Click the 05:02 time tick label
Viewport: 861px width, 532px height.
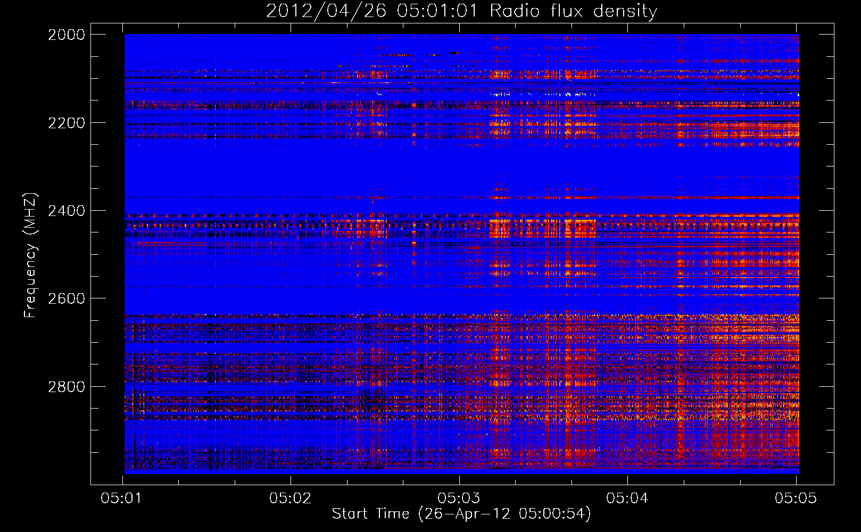(x=291, y=498)
